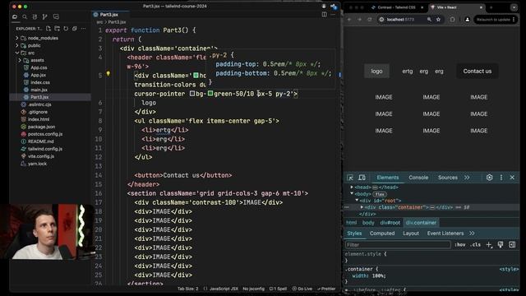The width and height of the screenshot is (526, 296).
Task: Expand the assets folder
Action: coord(20,60)
